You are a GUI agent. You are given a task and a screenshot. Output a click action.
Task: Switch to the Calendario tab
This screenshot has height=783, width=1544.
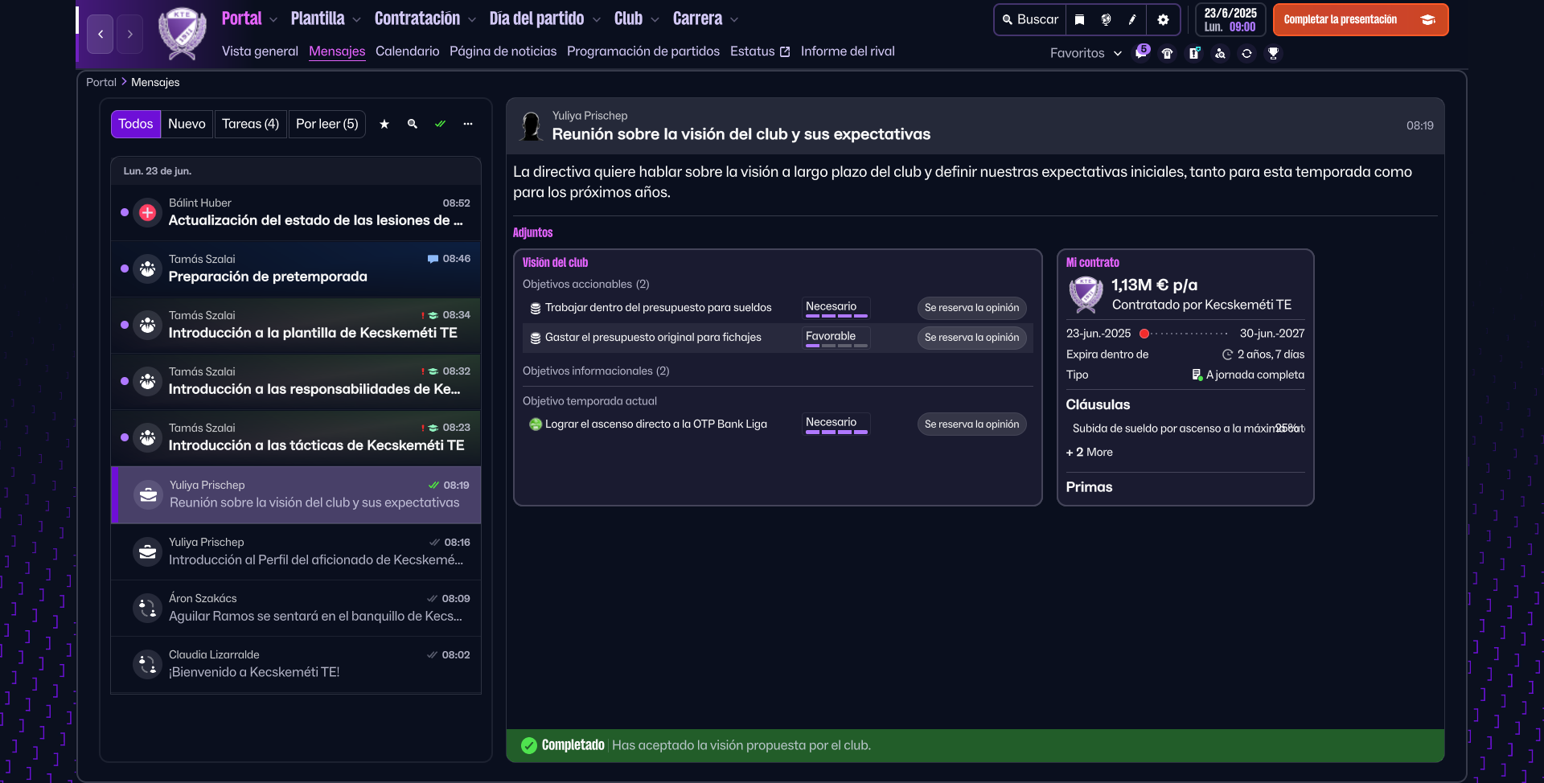click(x=407, y=51)
